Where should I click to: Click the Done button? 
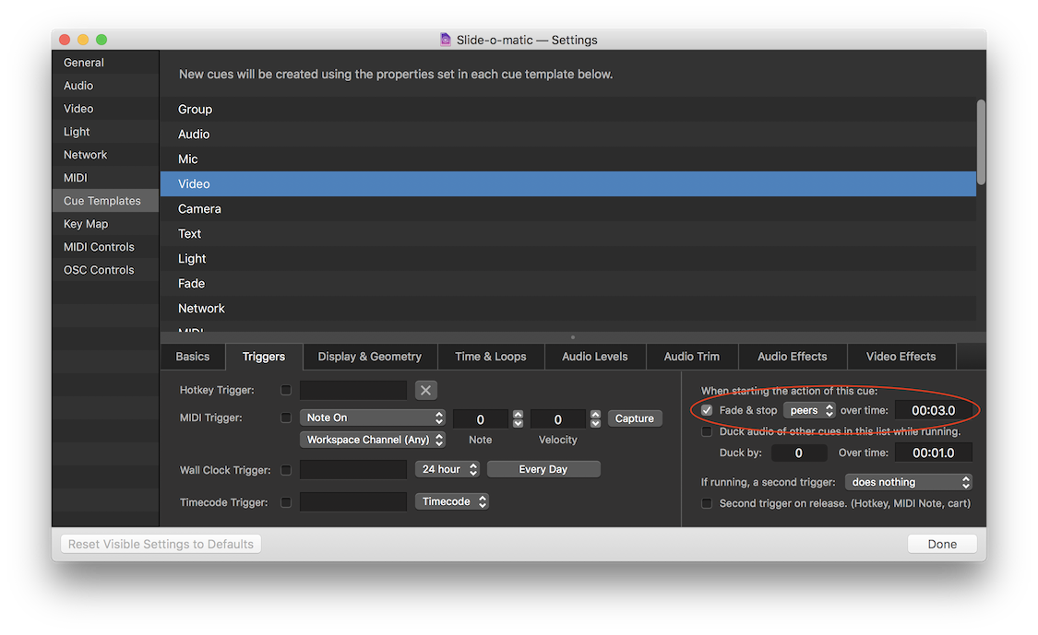pos(941,544)
